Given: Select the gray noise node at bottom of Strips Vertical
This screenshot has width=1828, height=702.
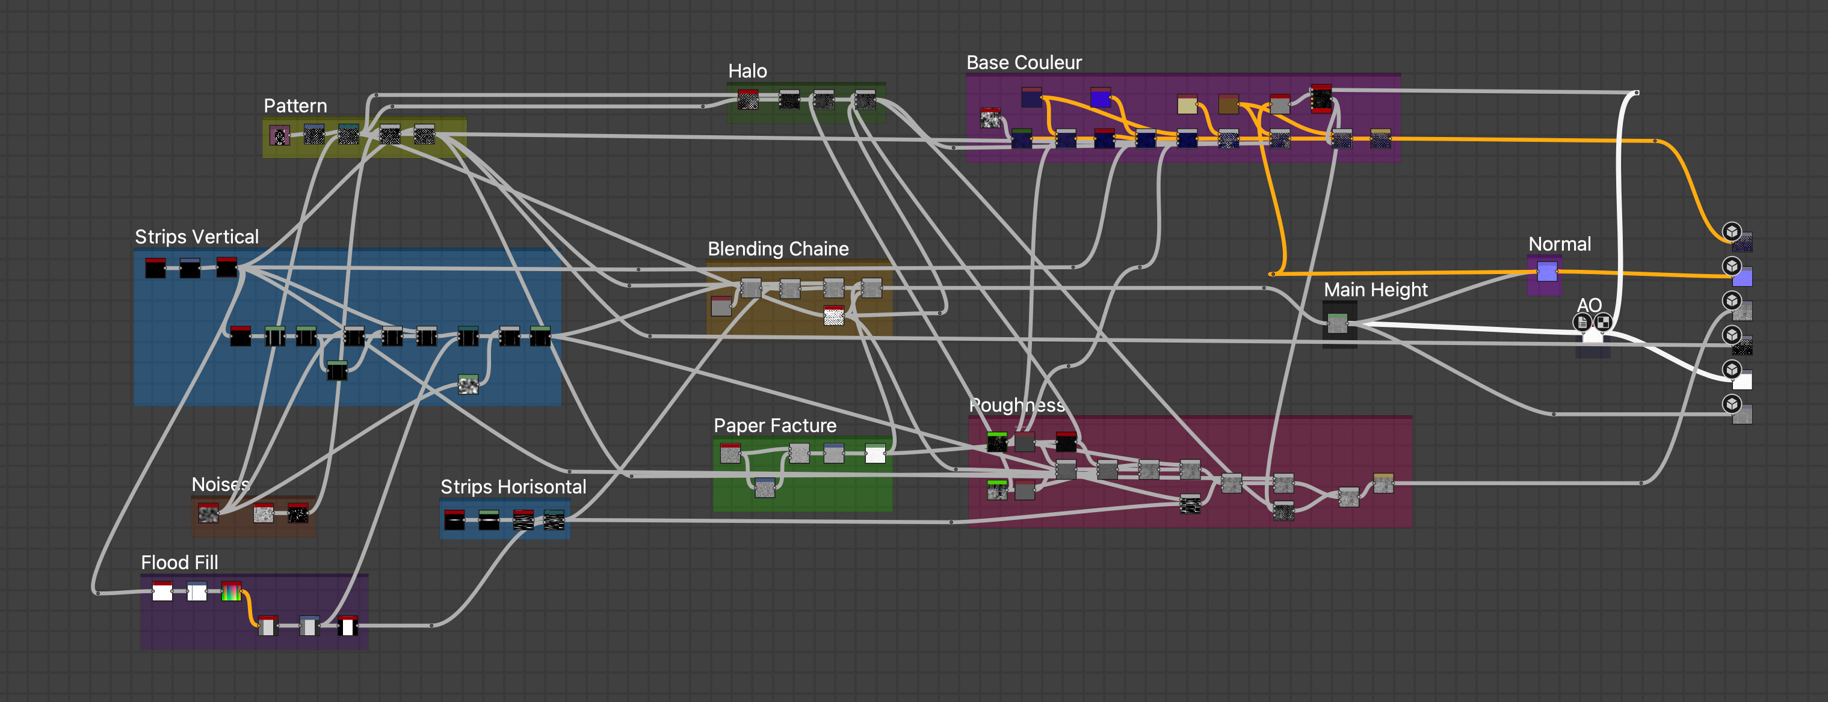Looking at the screenshot, I should point(468,385).
